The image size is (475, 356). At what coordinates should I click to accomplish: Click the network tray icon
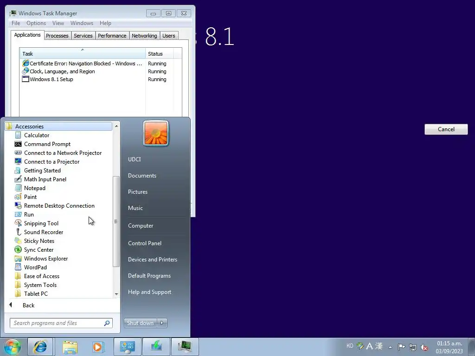pyautogui.click(x=412, y=347)
